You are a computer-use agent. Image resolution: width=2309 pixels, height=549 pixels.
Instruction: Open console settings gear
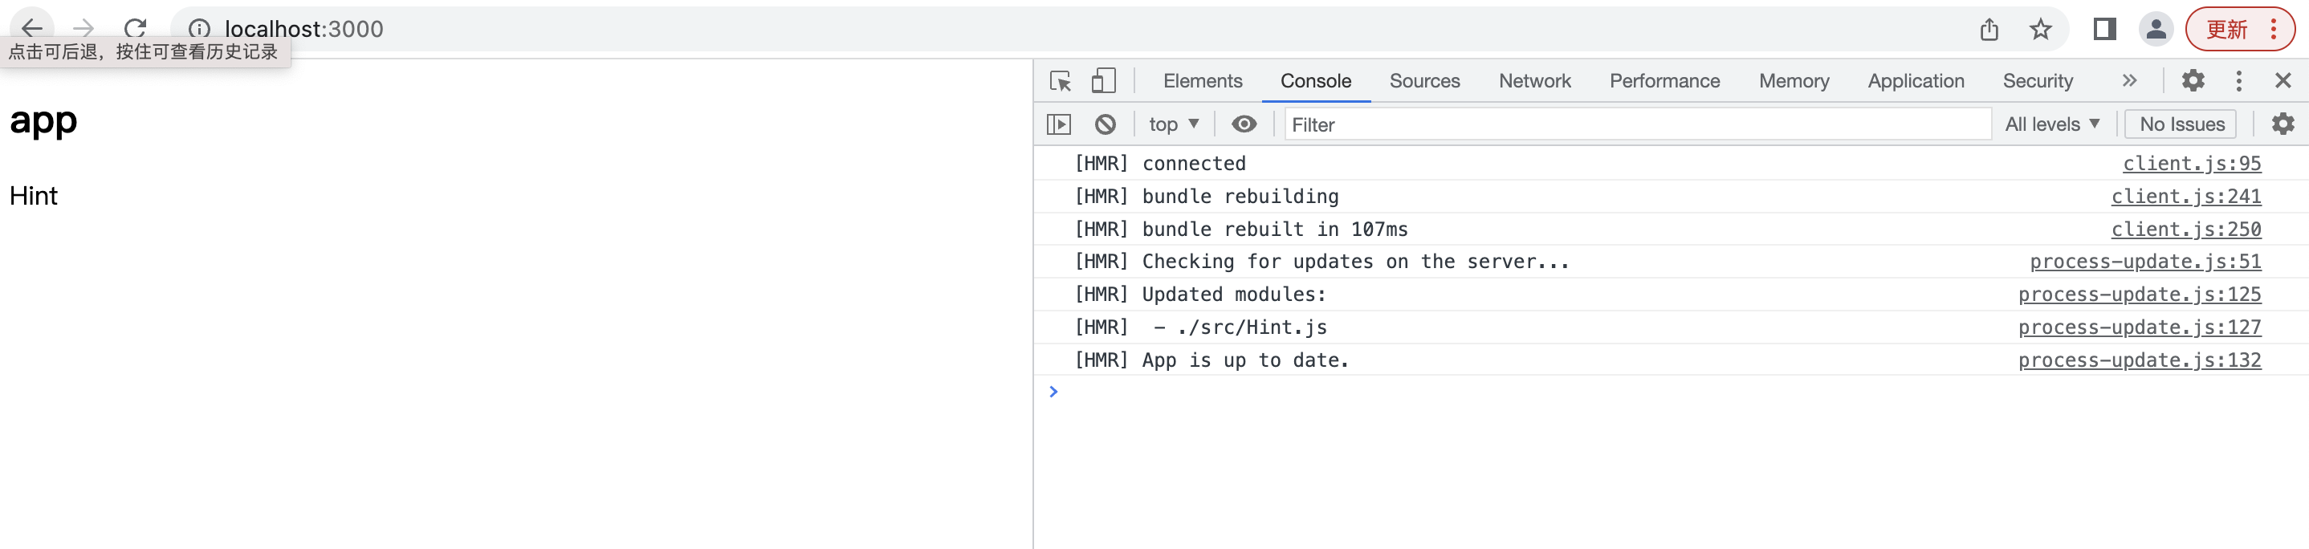(x=2283, y=124)
